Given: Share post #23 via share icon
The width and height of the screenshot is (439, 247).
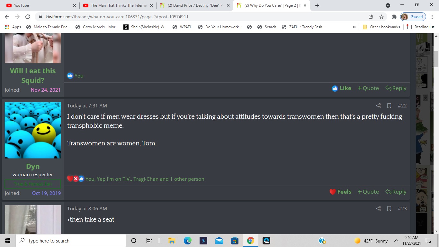Looking at the screenshot, I should pos(378,208).
